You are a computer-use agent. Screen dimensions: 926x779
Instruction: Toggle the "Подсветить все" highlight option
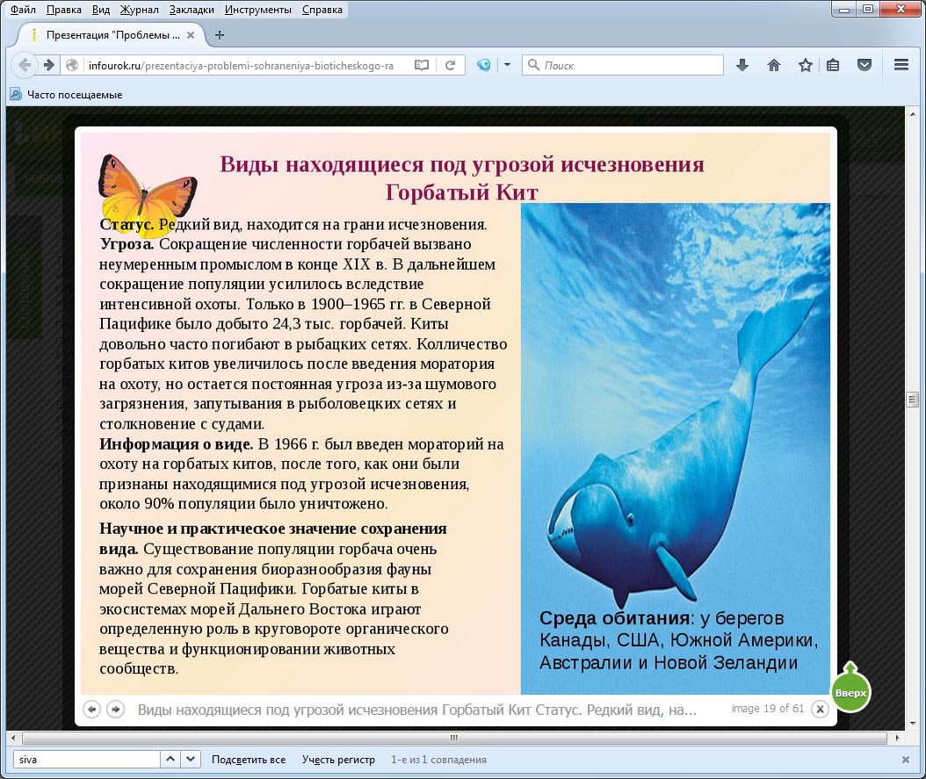pos(249,760)
